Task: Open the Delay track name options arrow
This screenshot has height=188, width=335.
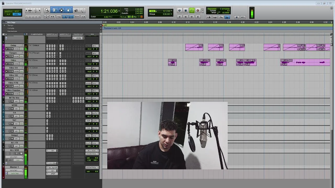Action: coord(23,45)
